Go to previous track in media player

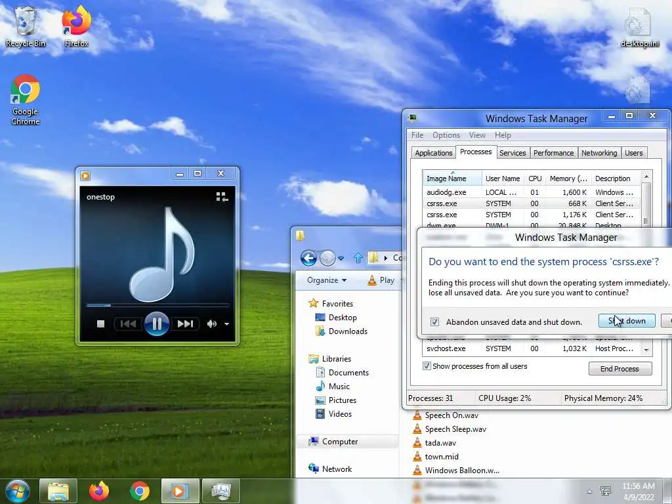(128, 324)
